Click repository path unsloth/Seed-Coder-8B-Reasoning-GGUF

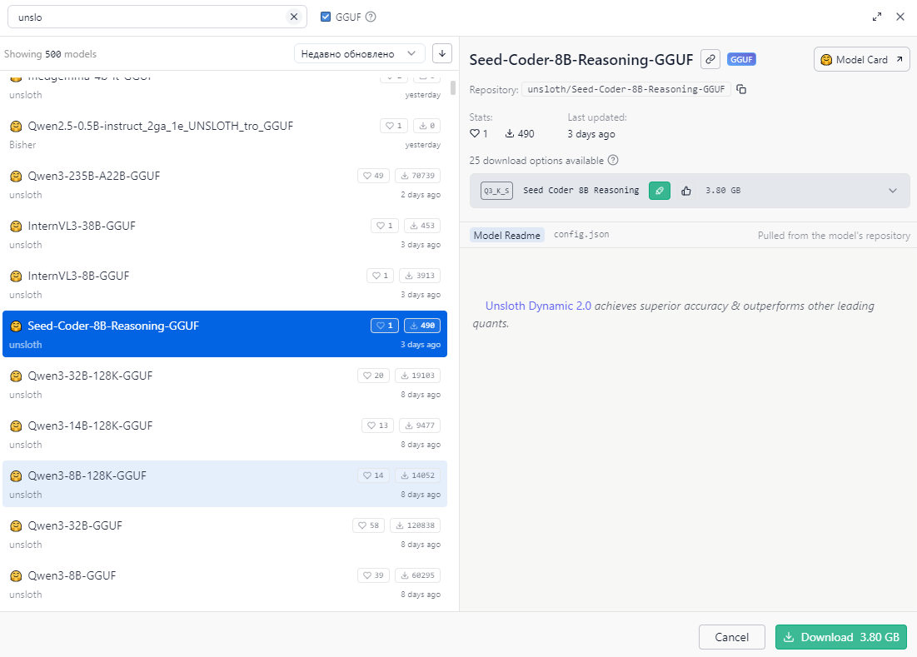[625, 89]
